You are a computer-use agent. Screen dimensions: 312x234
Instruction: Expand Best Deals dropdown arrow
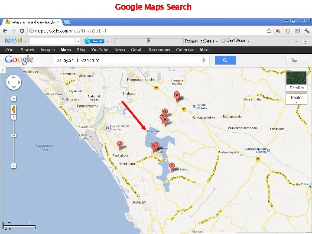tap(249, 41)
